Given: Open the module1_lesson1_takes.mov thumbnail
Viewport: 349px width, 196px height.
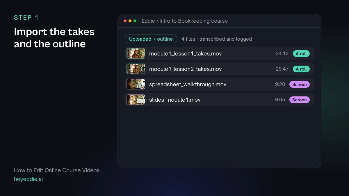Looking at the screenshot, I should 136,53.
